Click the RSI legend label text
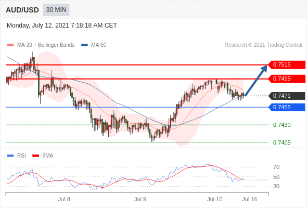307x208 pixels. [21, 156]
